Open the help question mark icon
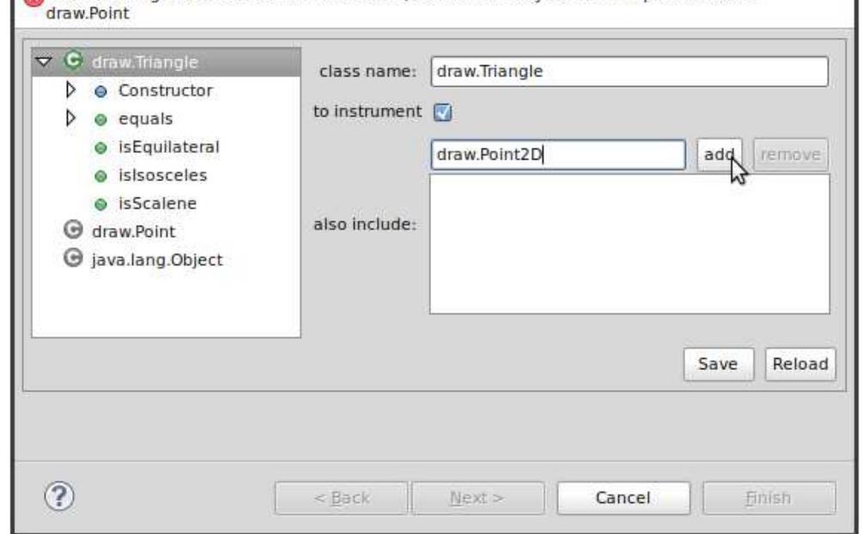 59,496
